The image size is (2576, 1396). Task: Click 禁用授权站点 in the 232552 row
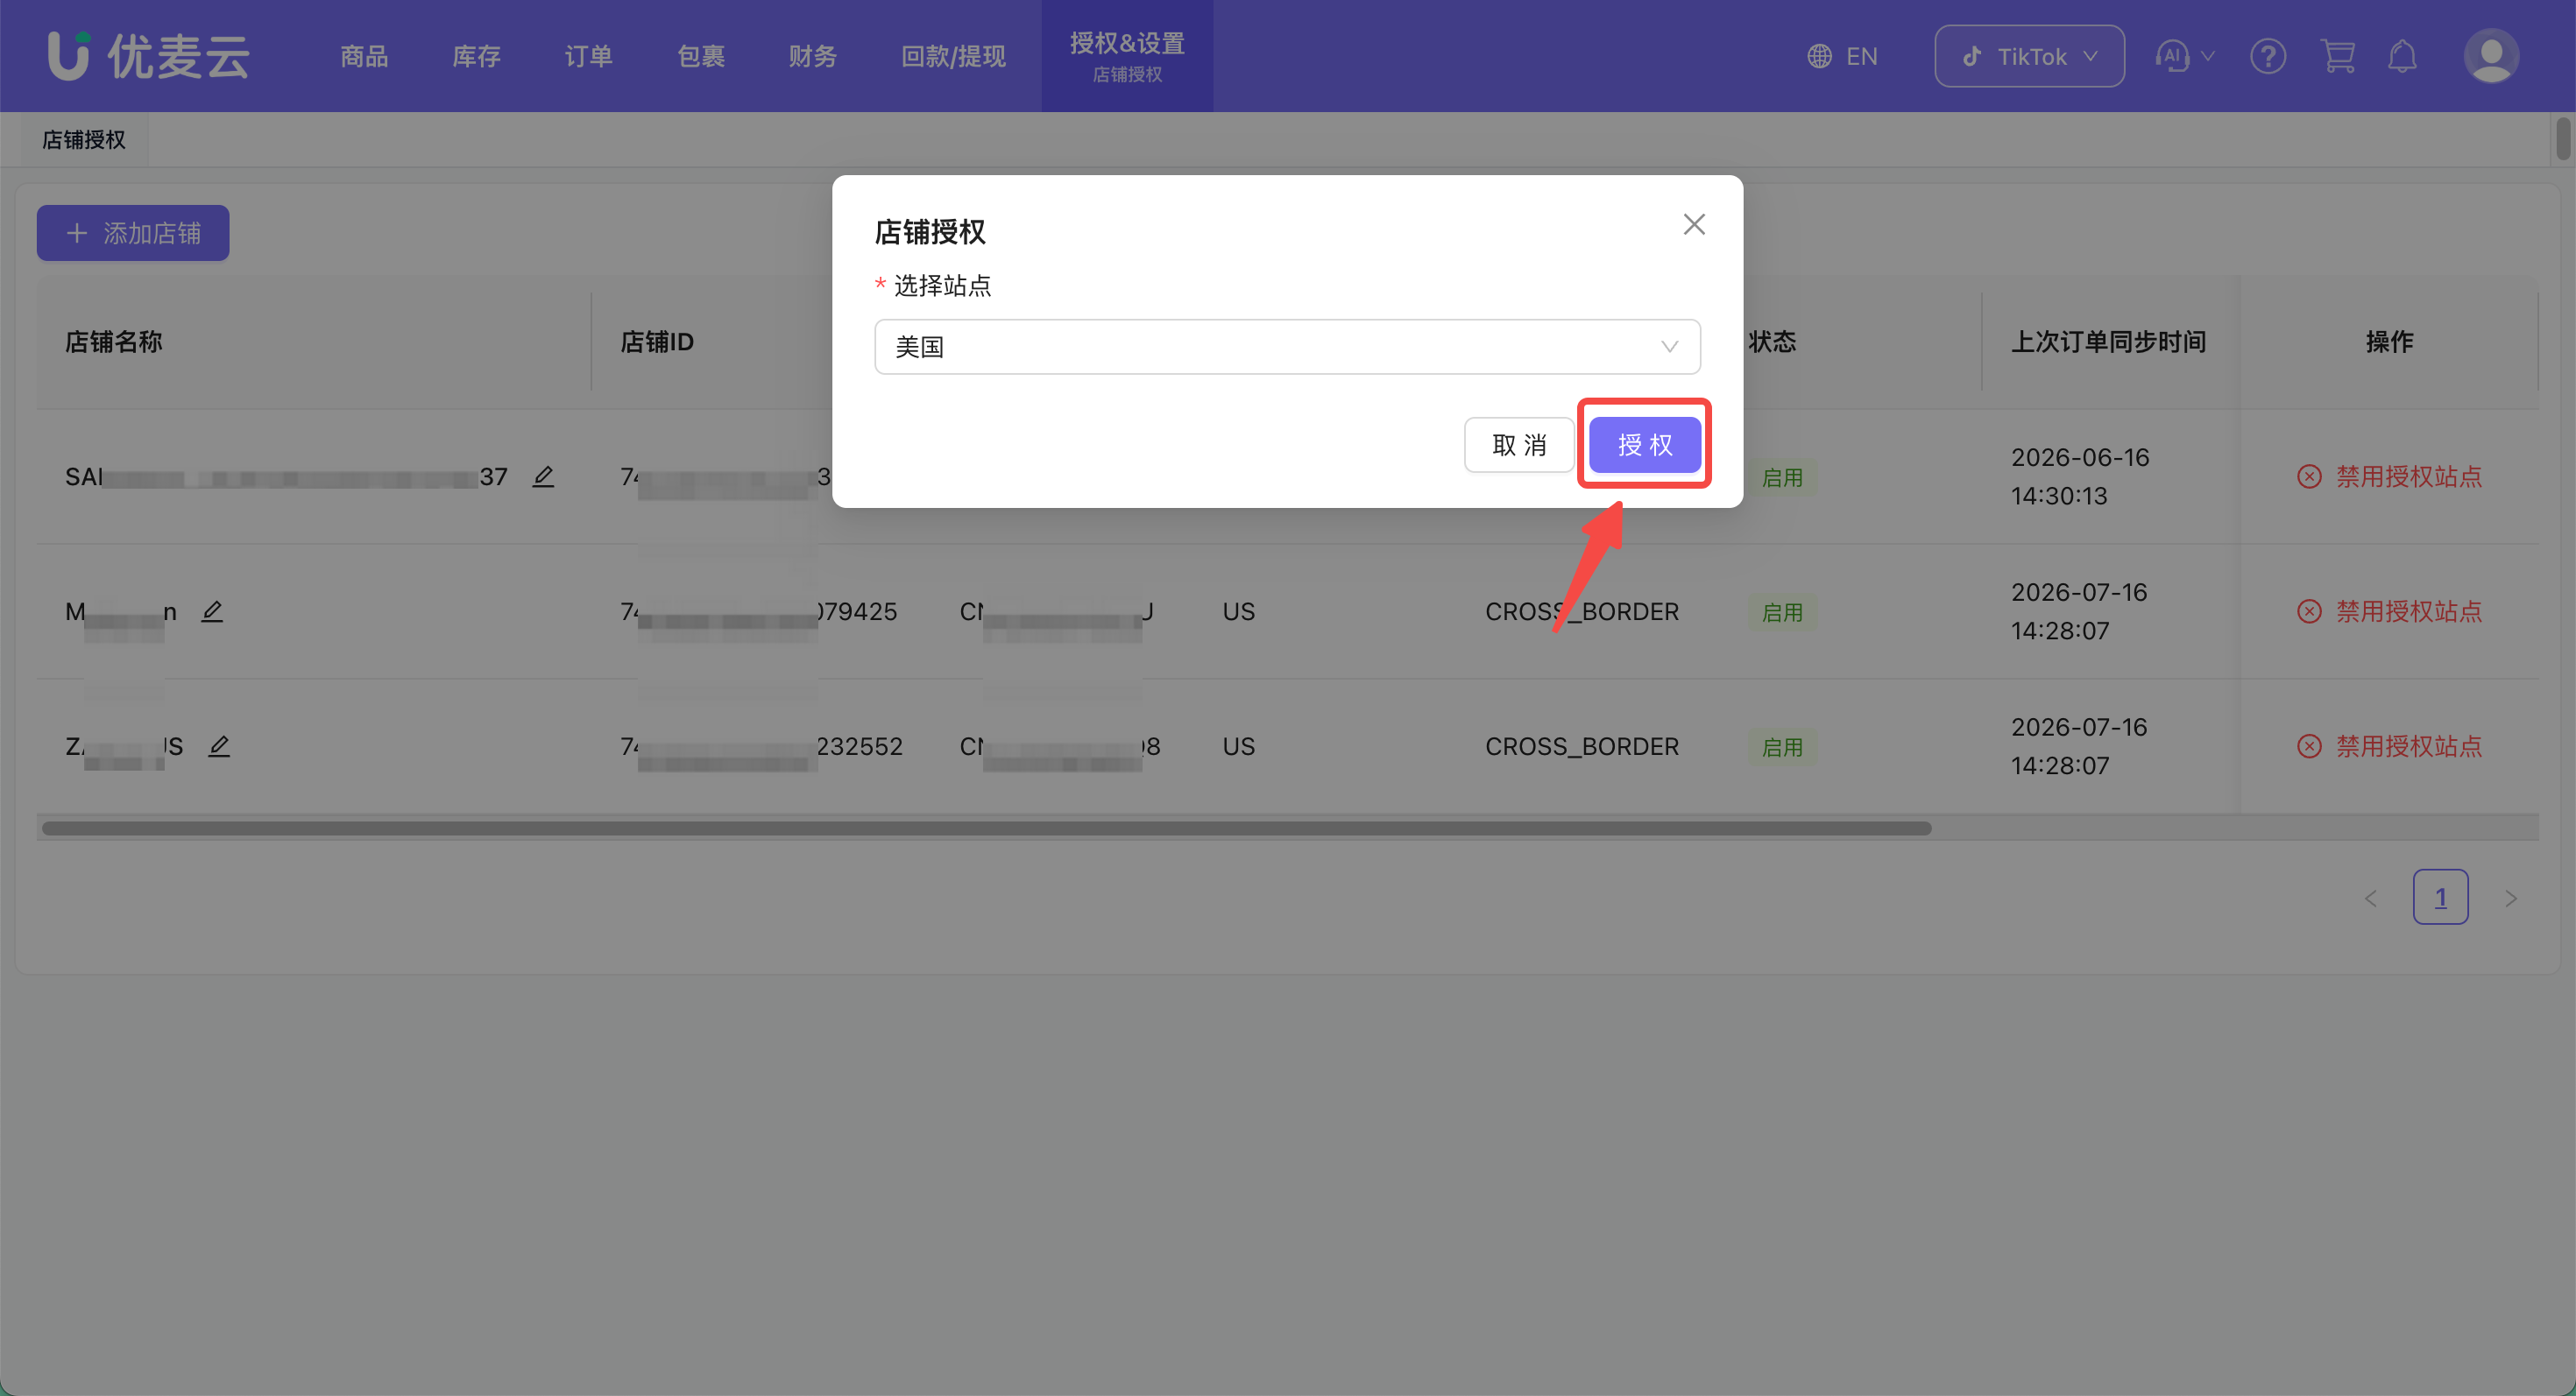[2390, 746]
